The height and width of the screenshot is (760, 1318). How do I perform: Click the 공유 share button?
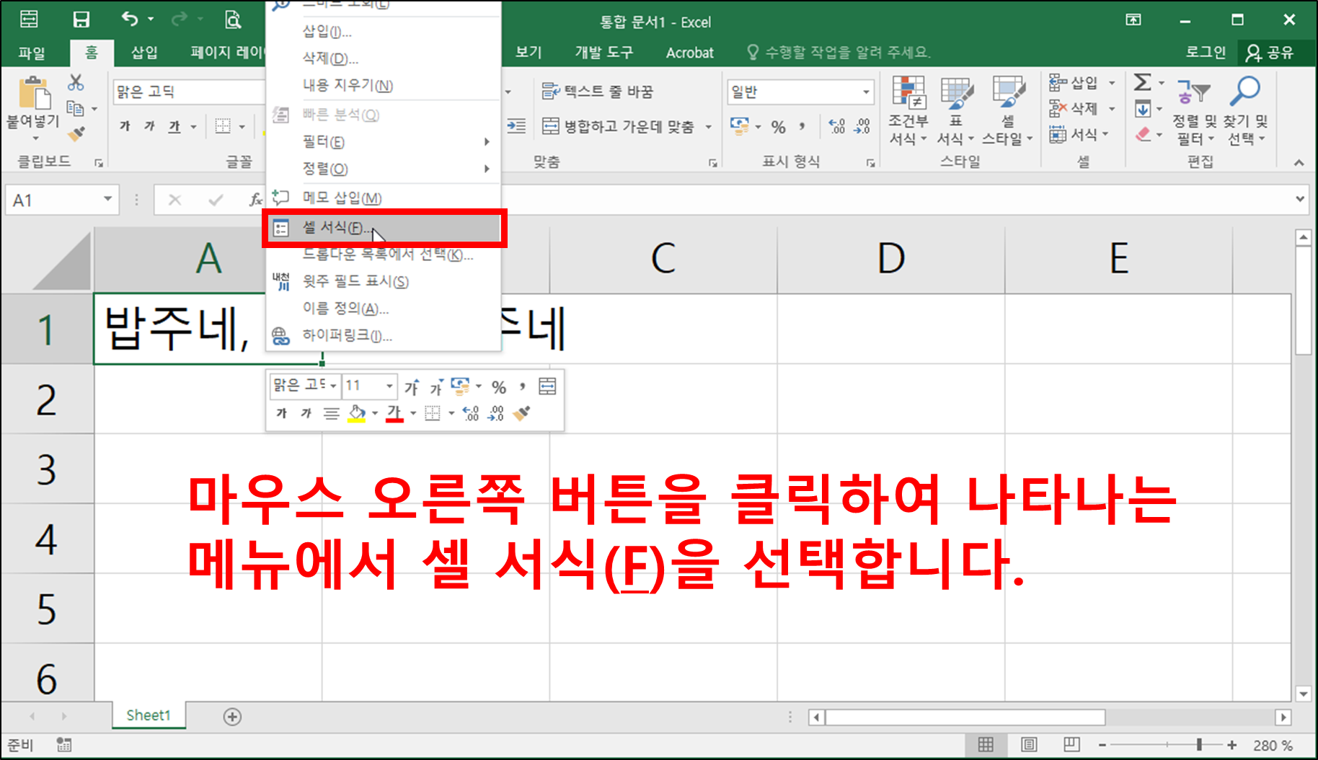click(1270, 53)
